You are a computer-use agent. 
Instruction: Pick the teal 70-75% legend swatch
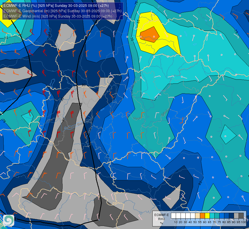tap(217, 216)
